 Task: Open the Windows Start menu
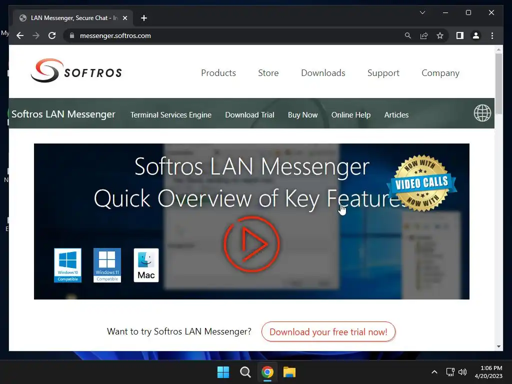point(223,372)
